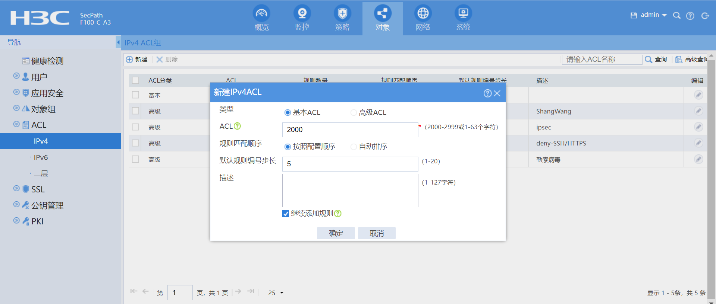Expand the 对象组 navigation node

click(16, 108)
